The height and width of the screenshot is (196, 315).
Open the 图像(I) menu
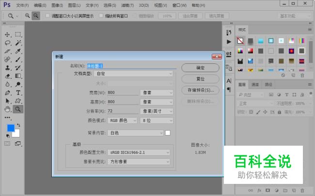(x=57, y=5)
